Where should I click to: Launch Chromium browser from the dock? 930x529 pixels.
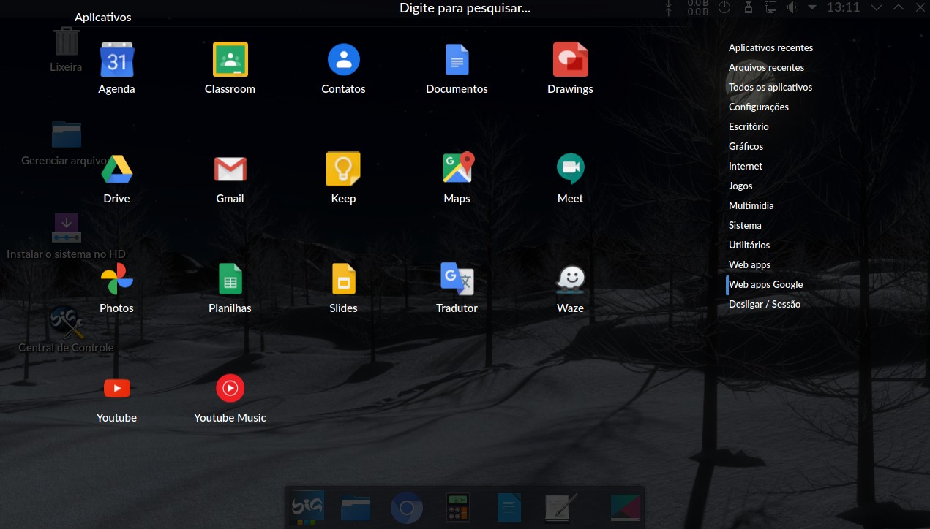pos(406,508)
